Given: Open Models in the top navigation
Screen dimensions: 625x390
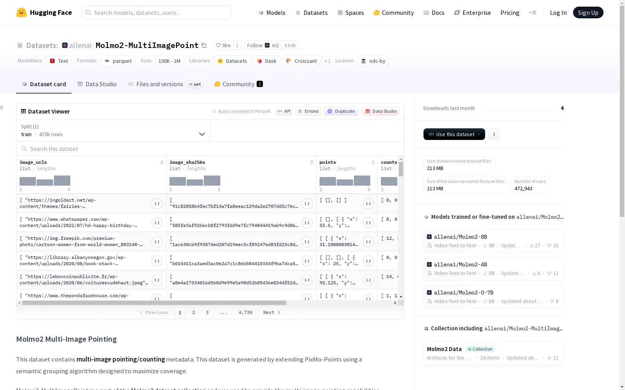Looking at the screenshot, I should pyautogui.click(x=272, y=12).
